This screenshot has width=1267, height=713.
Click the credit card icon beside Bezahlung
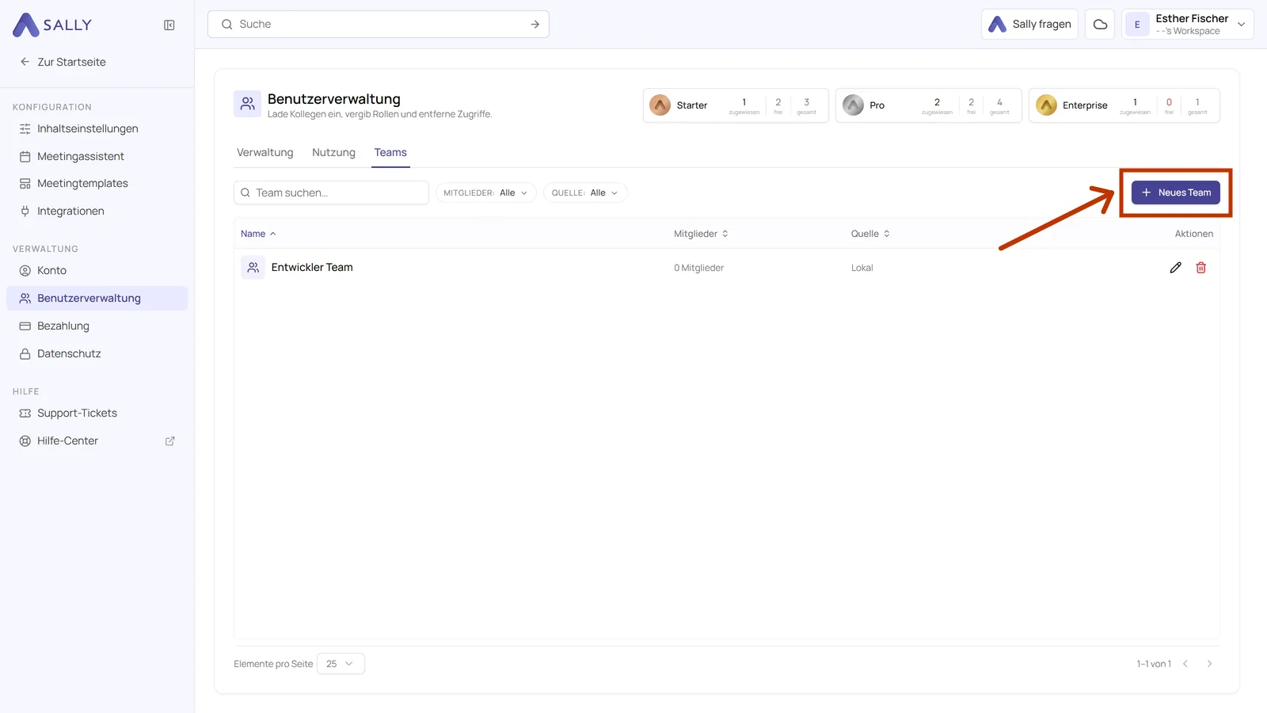tap(25, 326)
